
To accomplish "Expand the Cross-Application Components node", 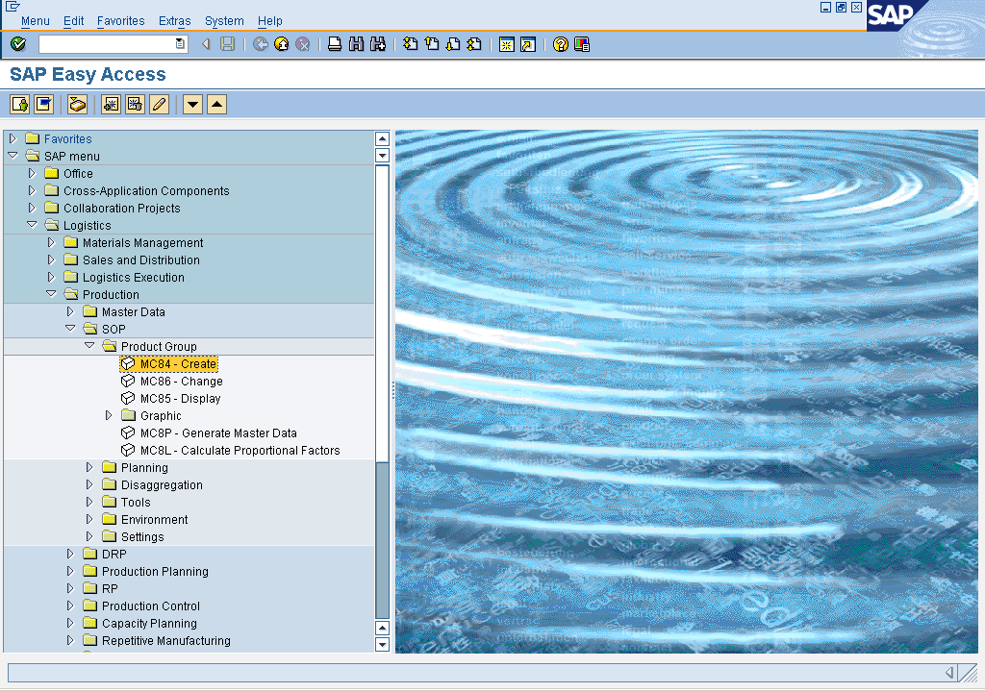I will pos(32,189).
